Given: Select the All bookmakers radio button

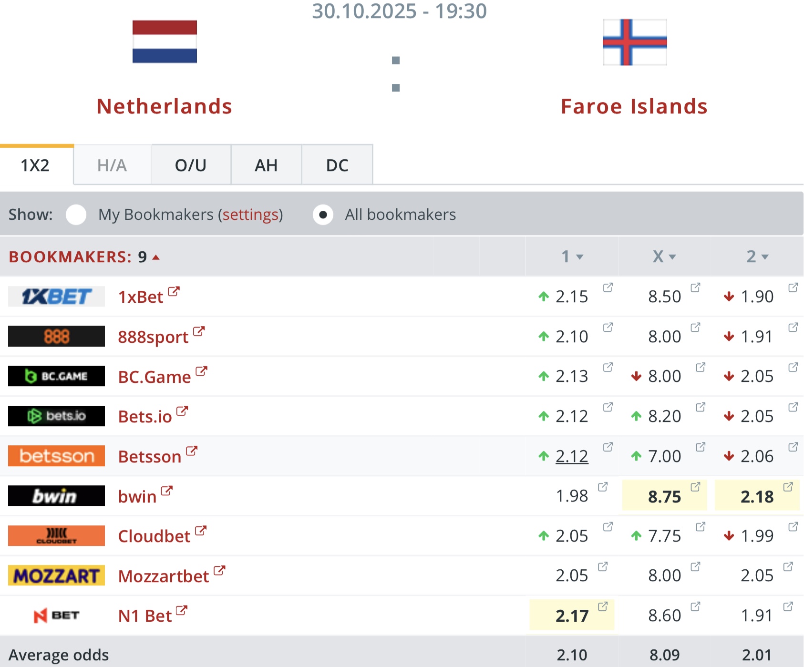Looking at the screenshot, I should click(x=323, y=215).
